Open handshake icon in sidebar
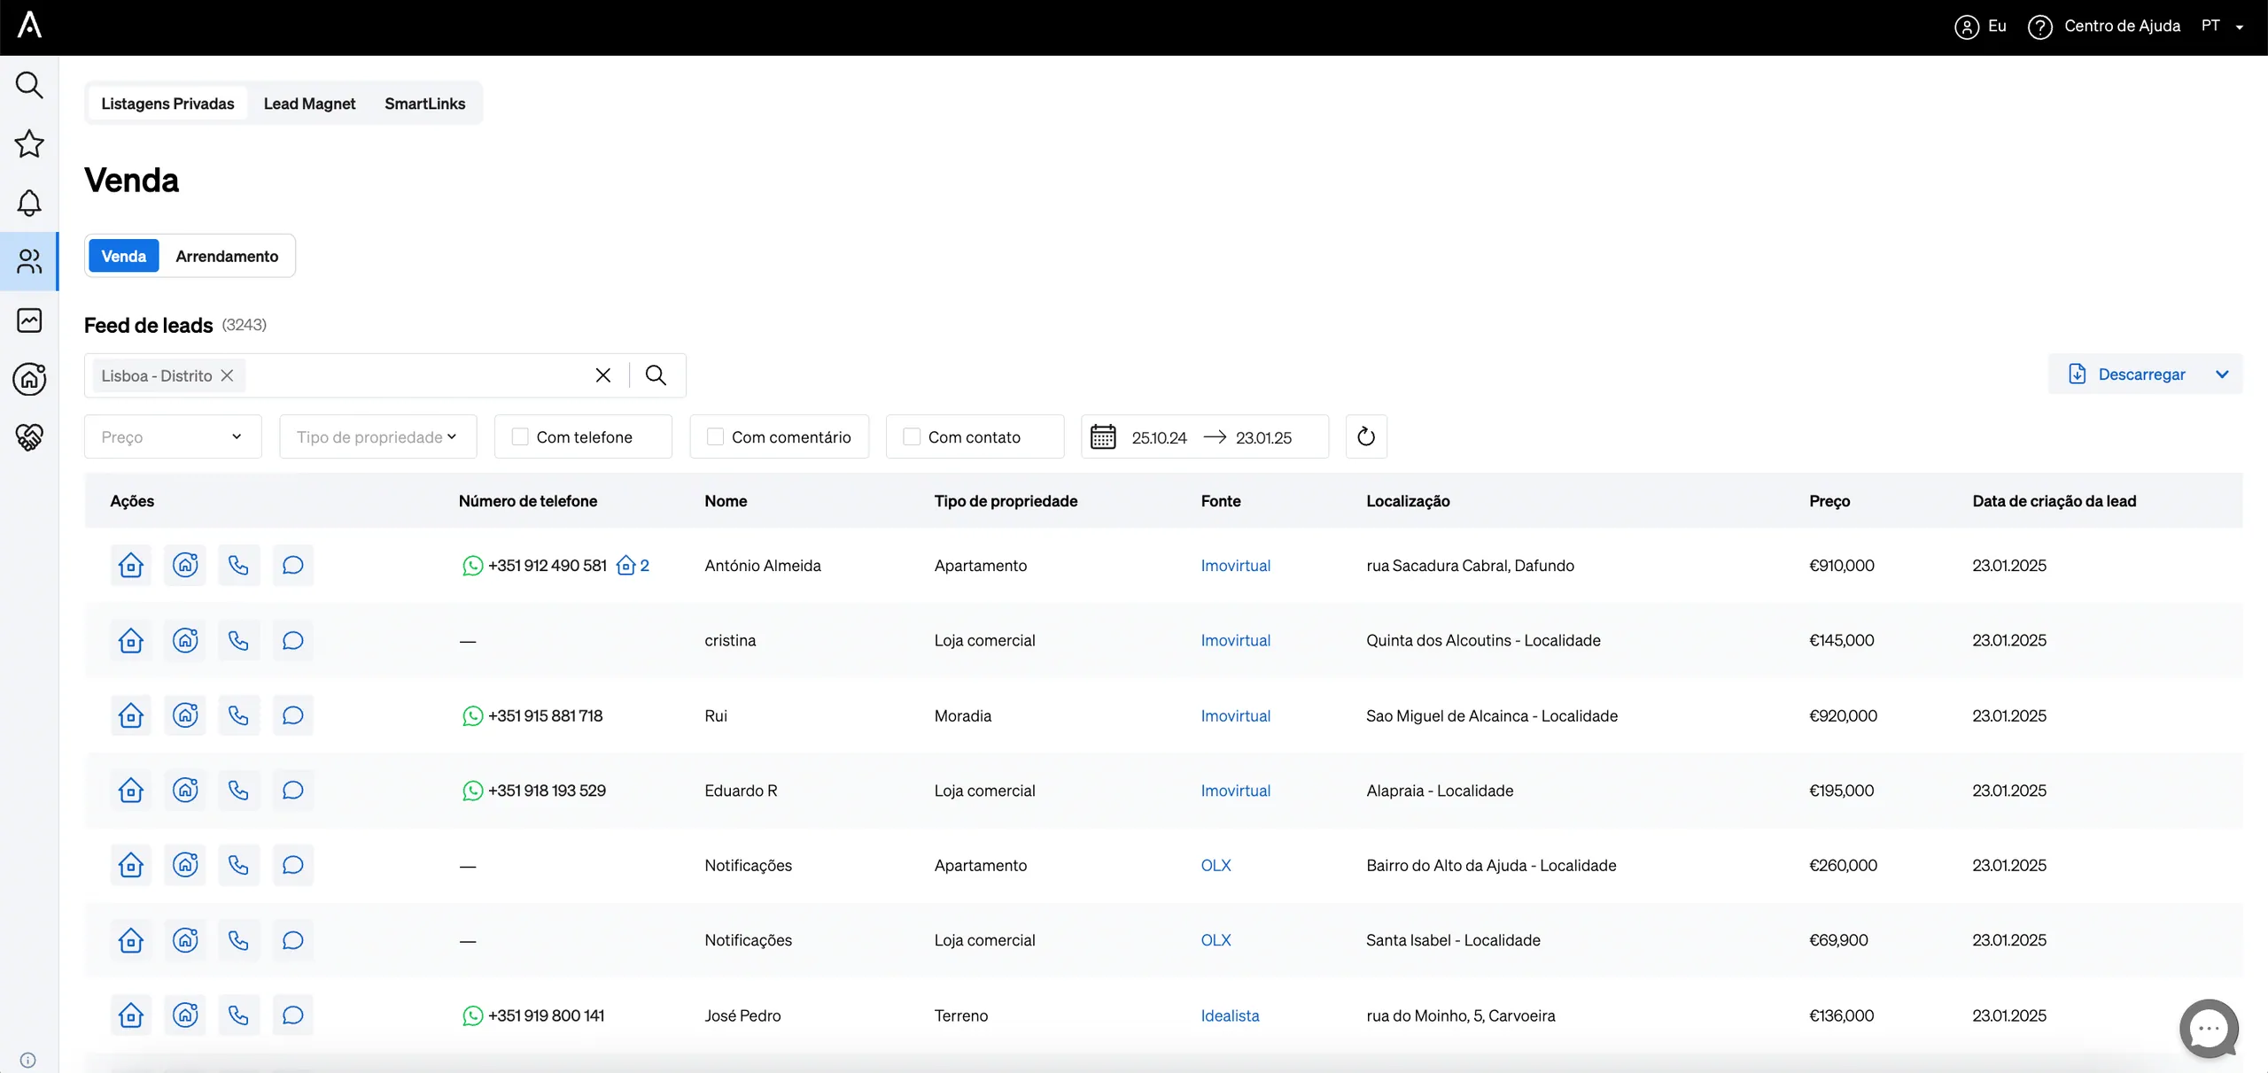2268x1073 pixels. coord(29,436)
